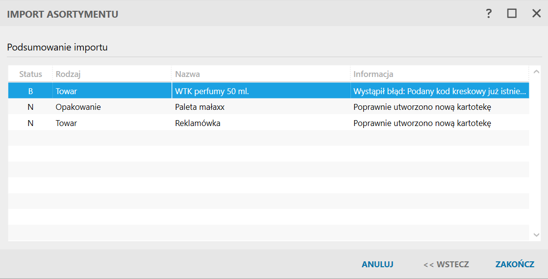Sort by the Nazwa column header
This screenshot has width=548, height=279.
187,74
